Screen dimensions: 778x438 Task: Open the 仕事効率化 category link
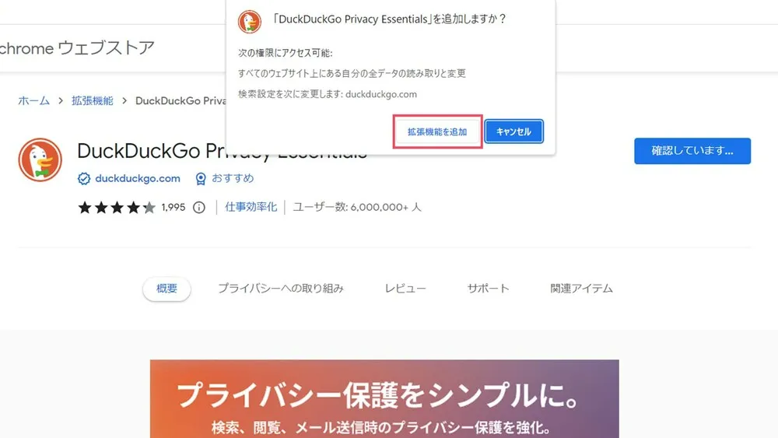pos(251,207)
